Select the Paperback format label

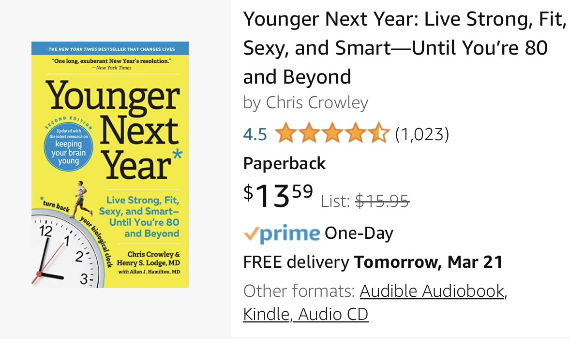click(x=284, y=164)
